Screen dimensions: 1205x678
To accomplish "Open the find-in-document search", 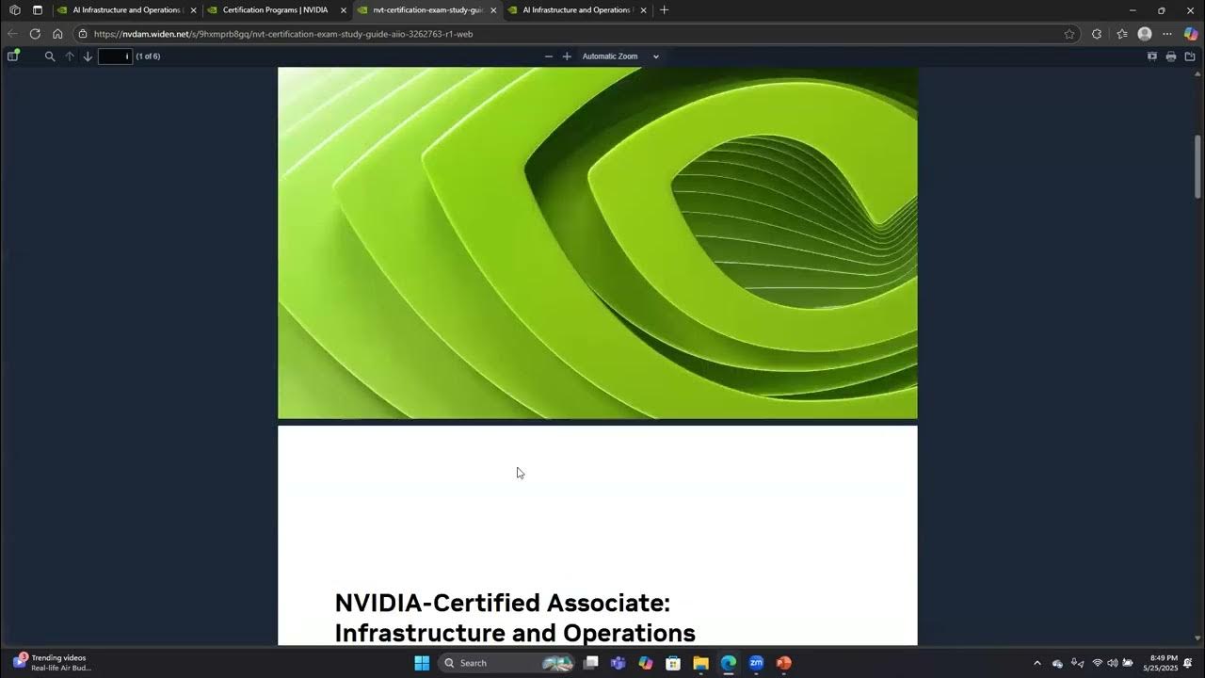I will pos(50,56).
